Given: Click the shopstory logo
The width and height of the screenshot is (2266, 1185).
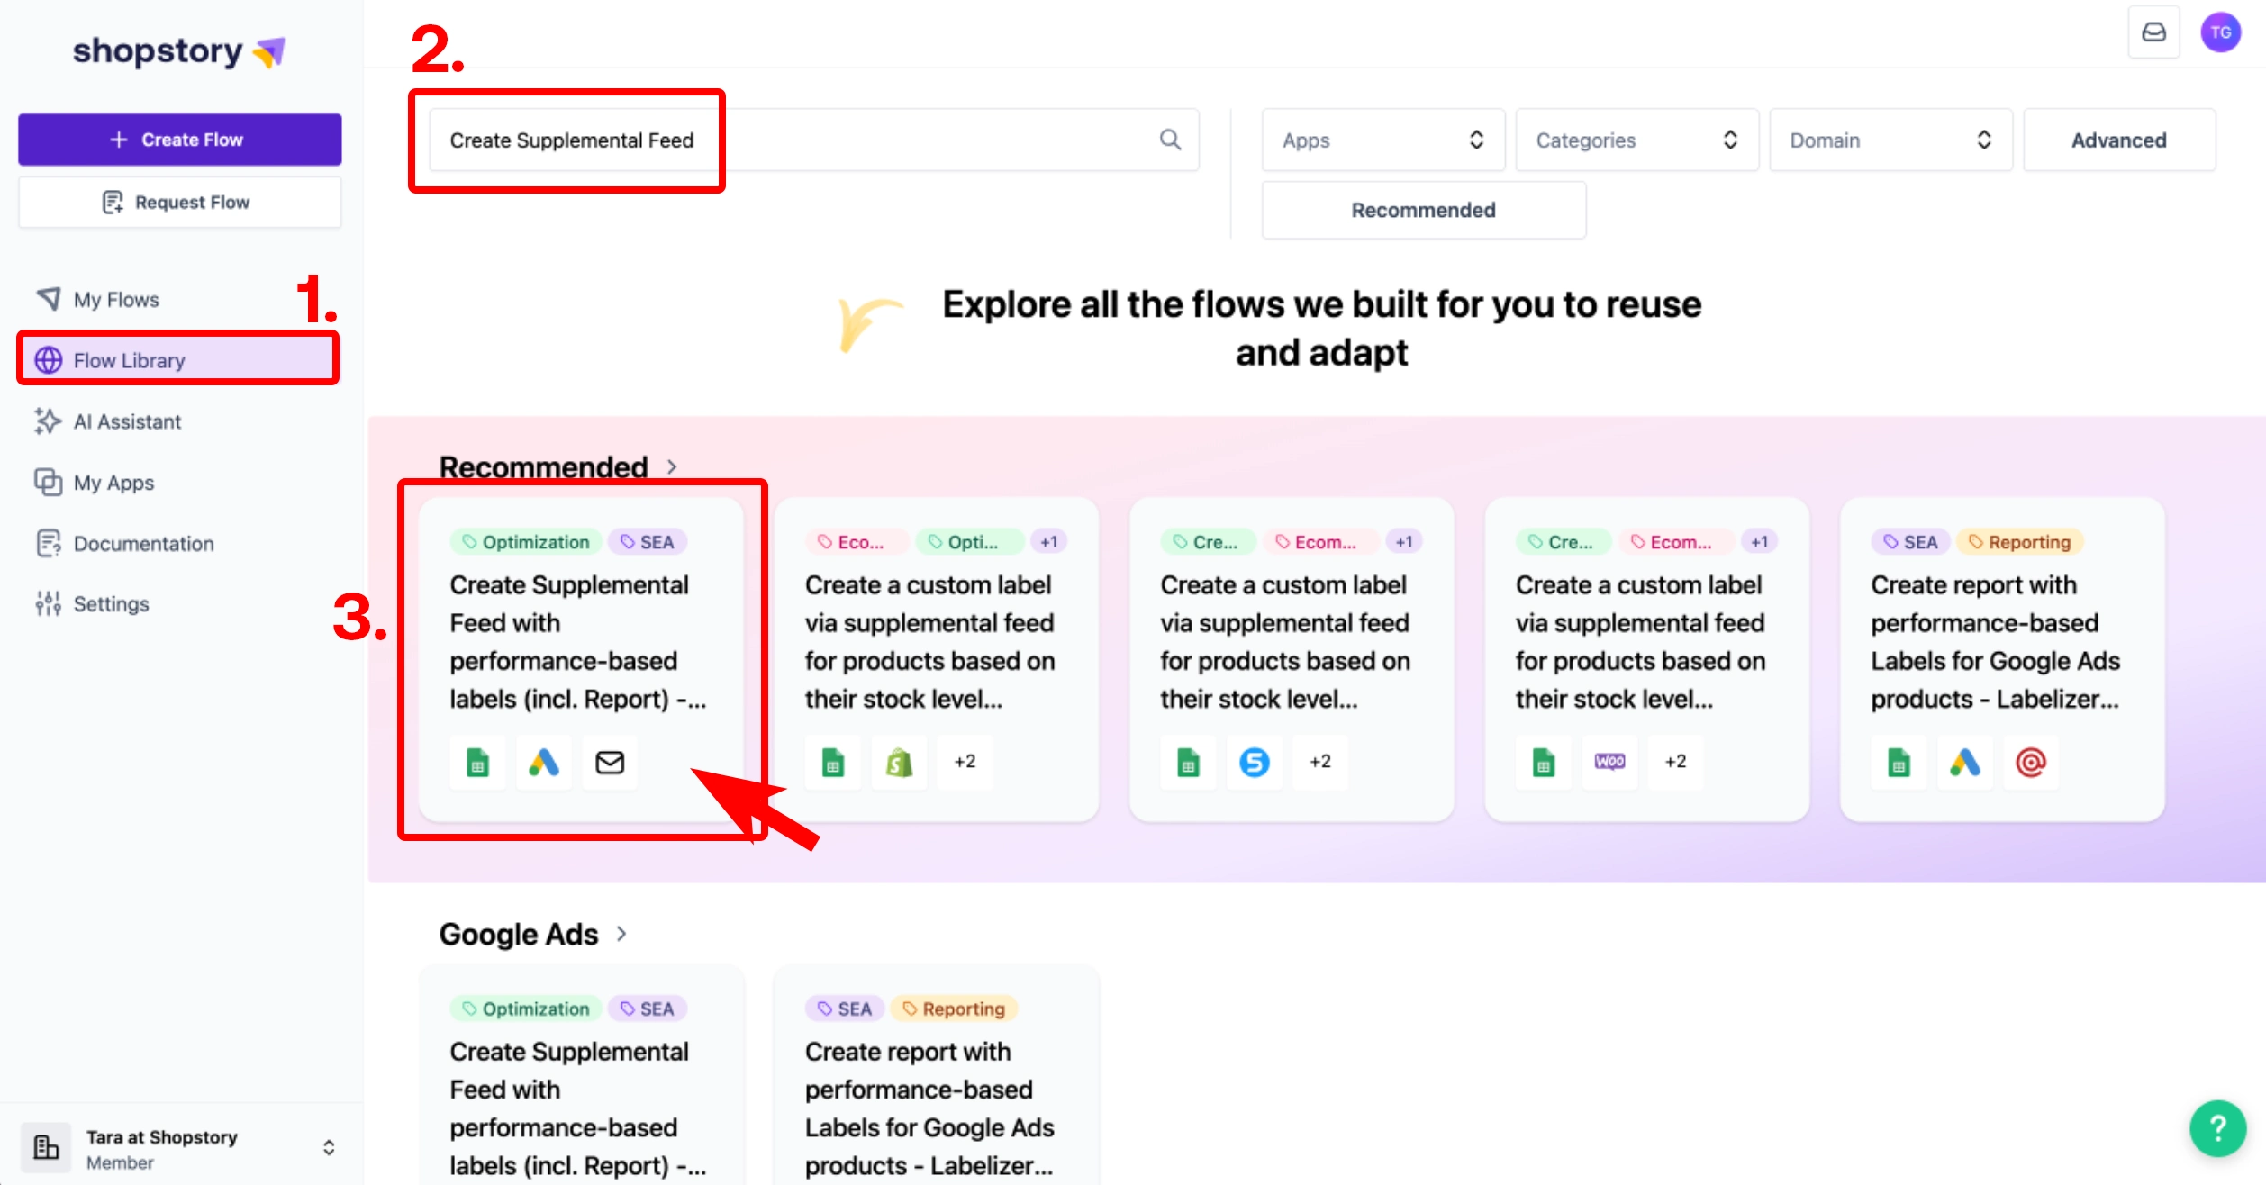Looking at the screenshot, I should click(178, 51).
